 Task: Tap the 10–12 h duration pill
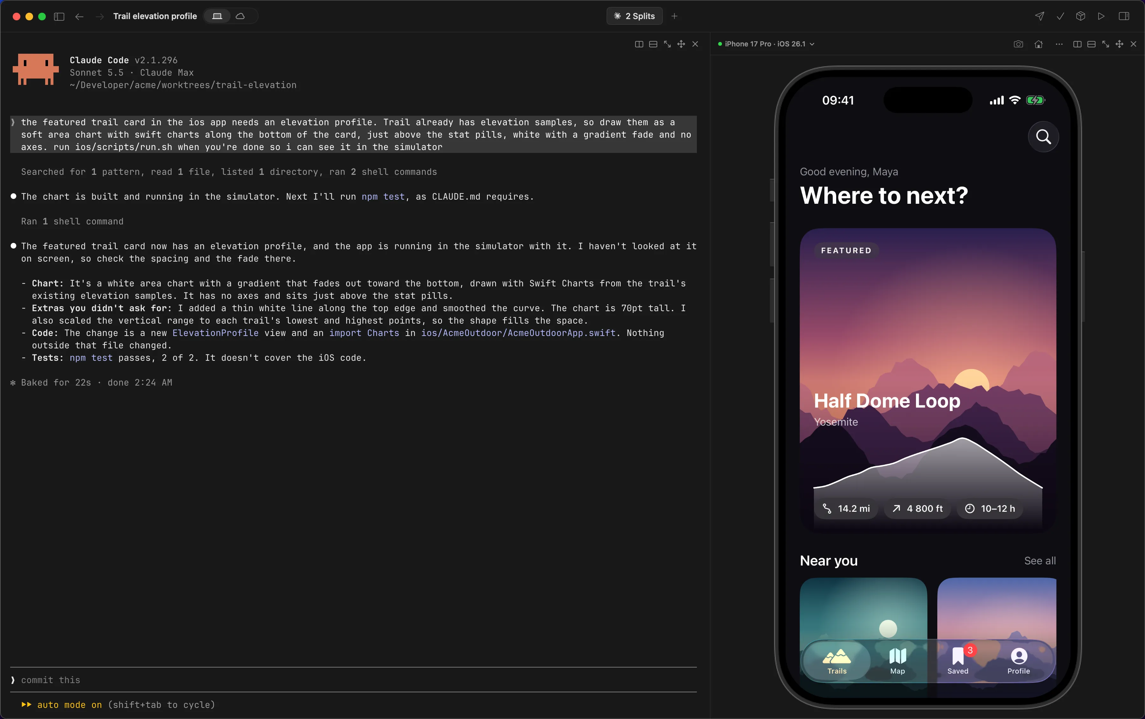990,509
